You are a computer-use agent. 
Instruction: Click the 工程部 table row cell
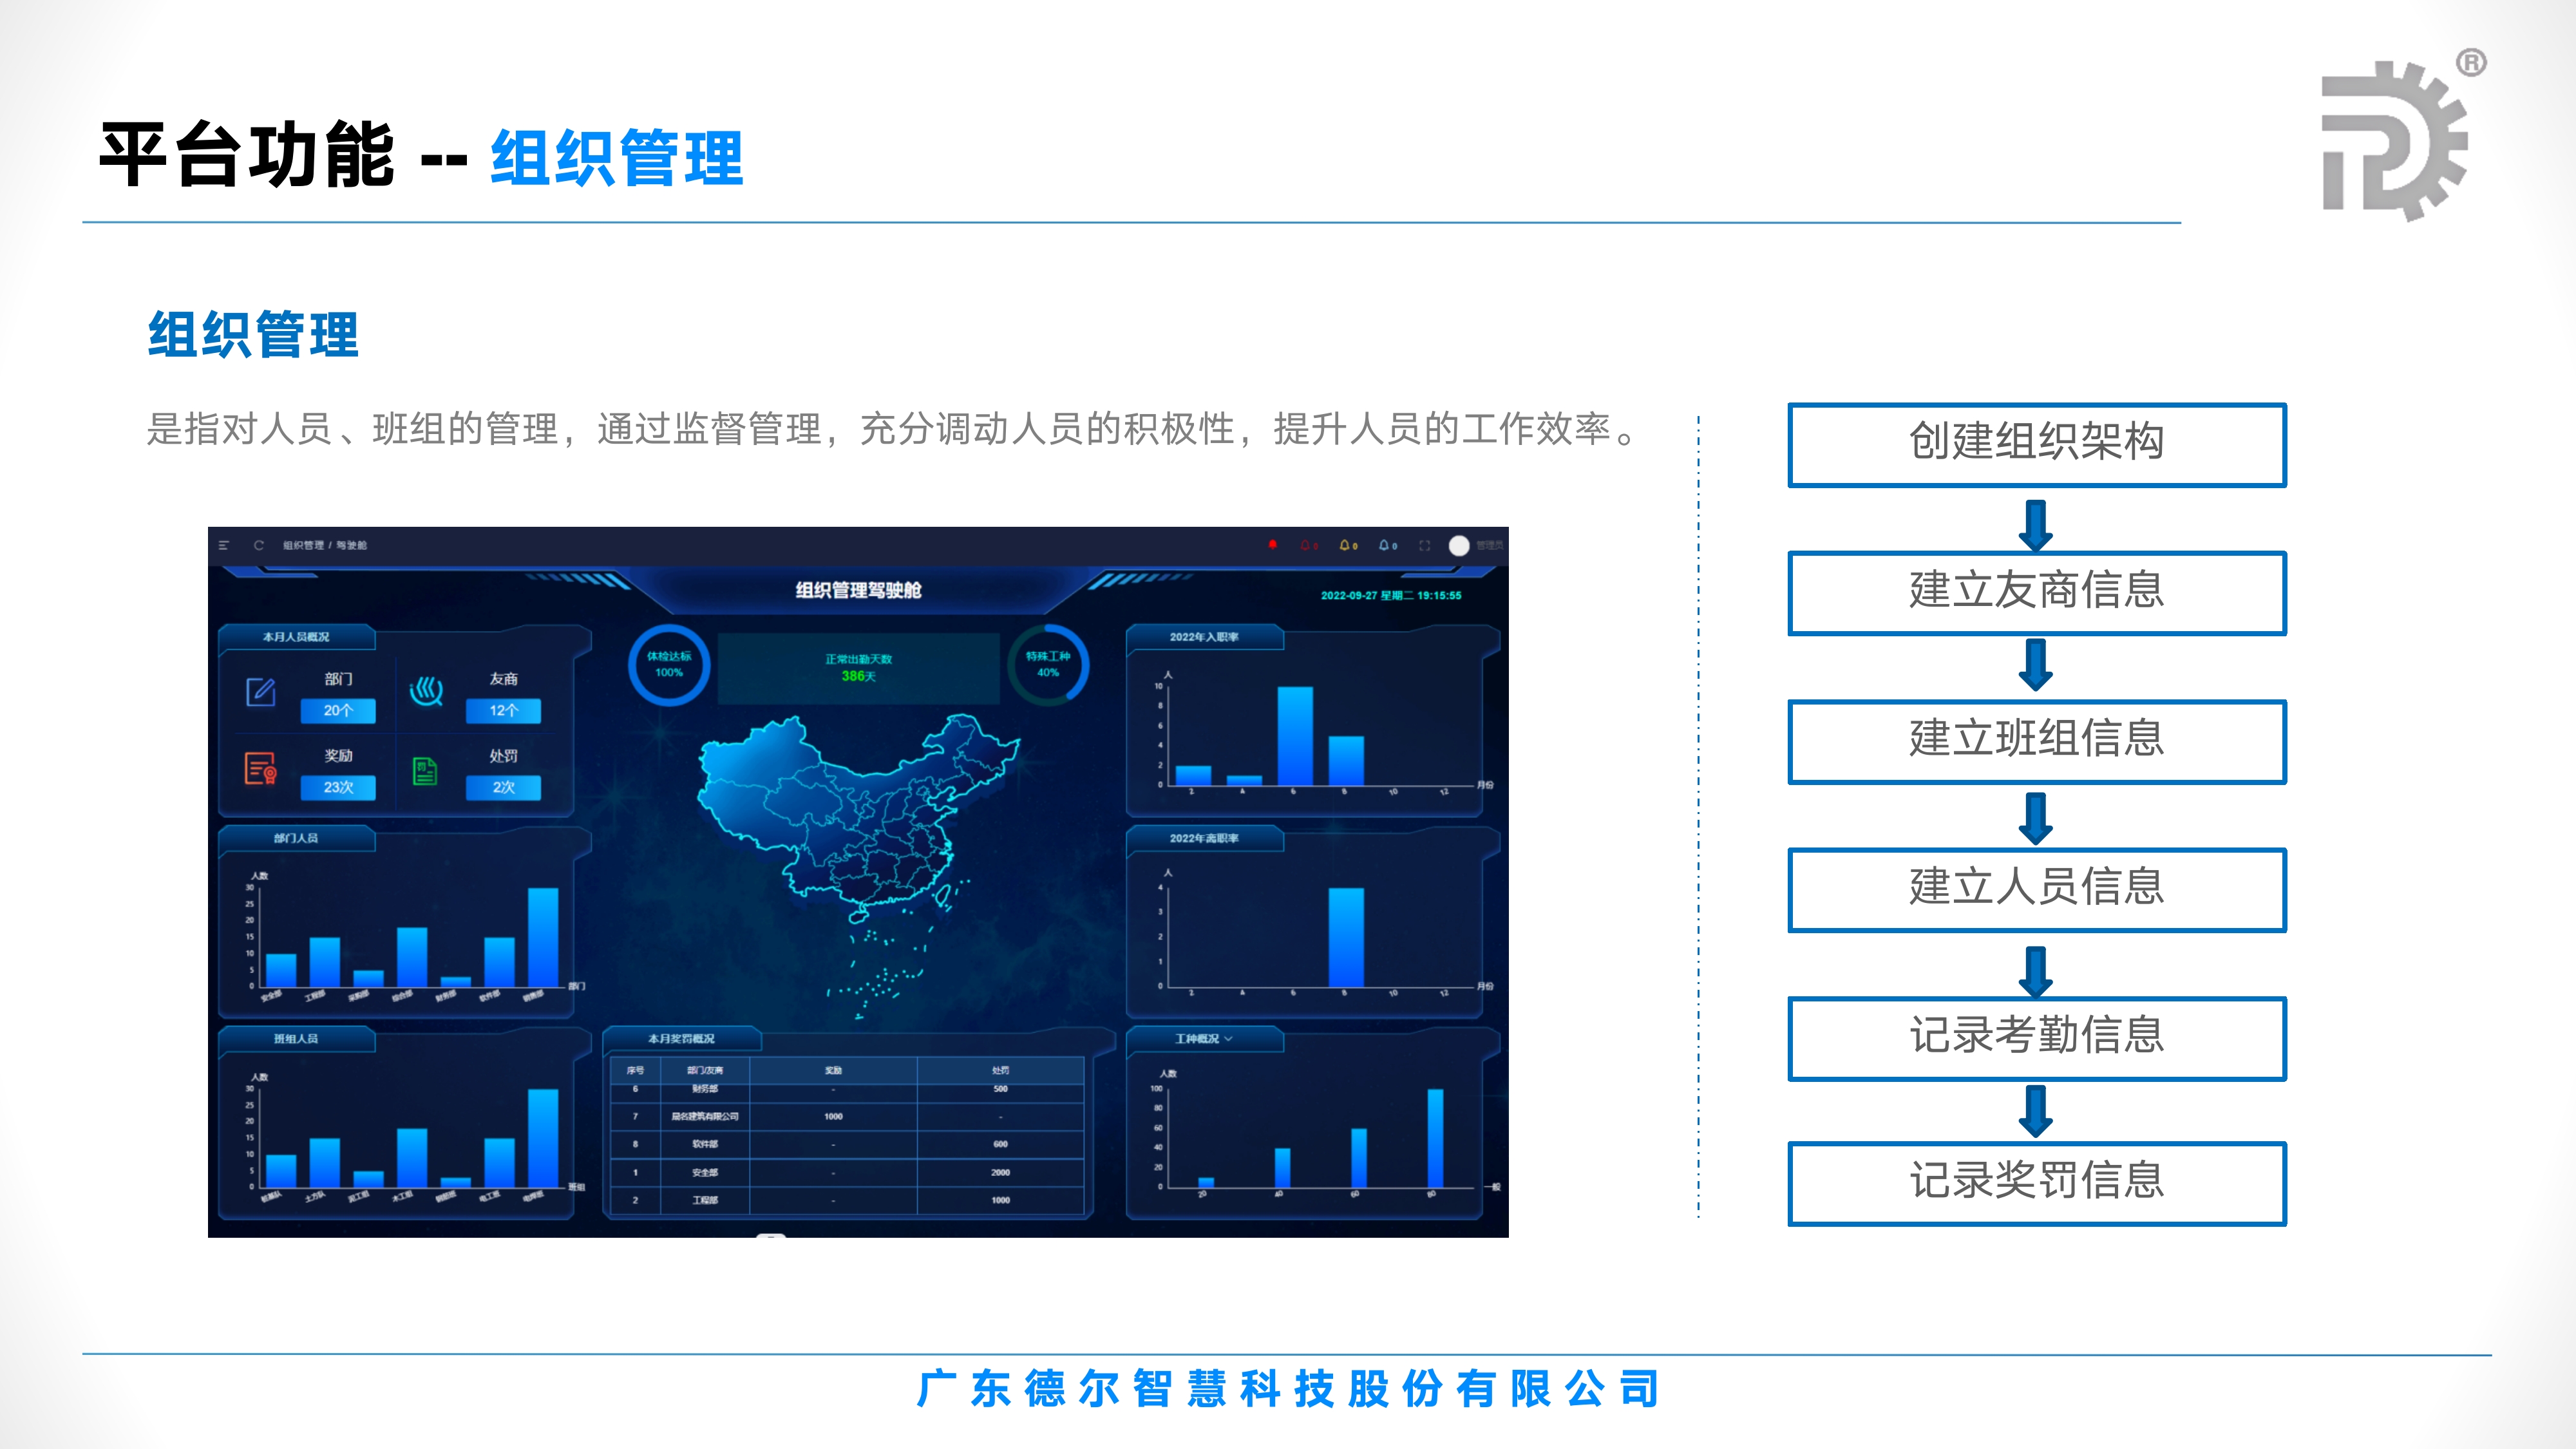tap(705, 1200)
